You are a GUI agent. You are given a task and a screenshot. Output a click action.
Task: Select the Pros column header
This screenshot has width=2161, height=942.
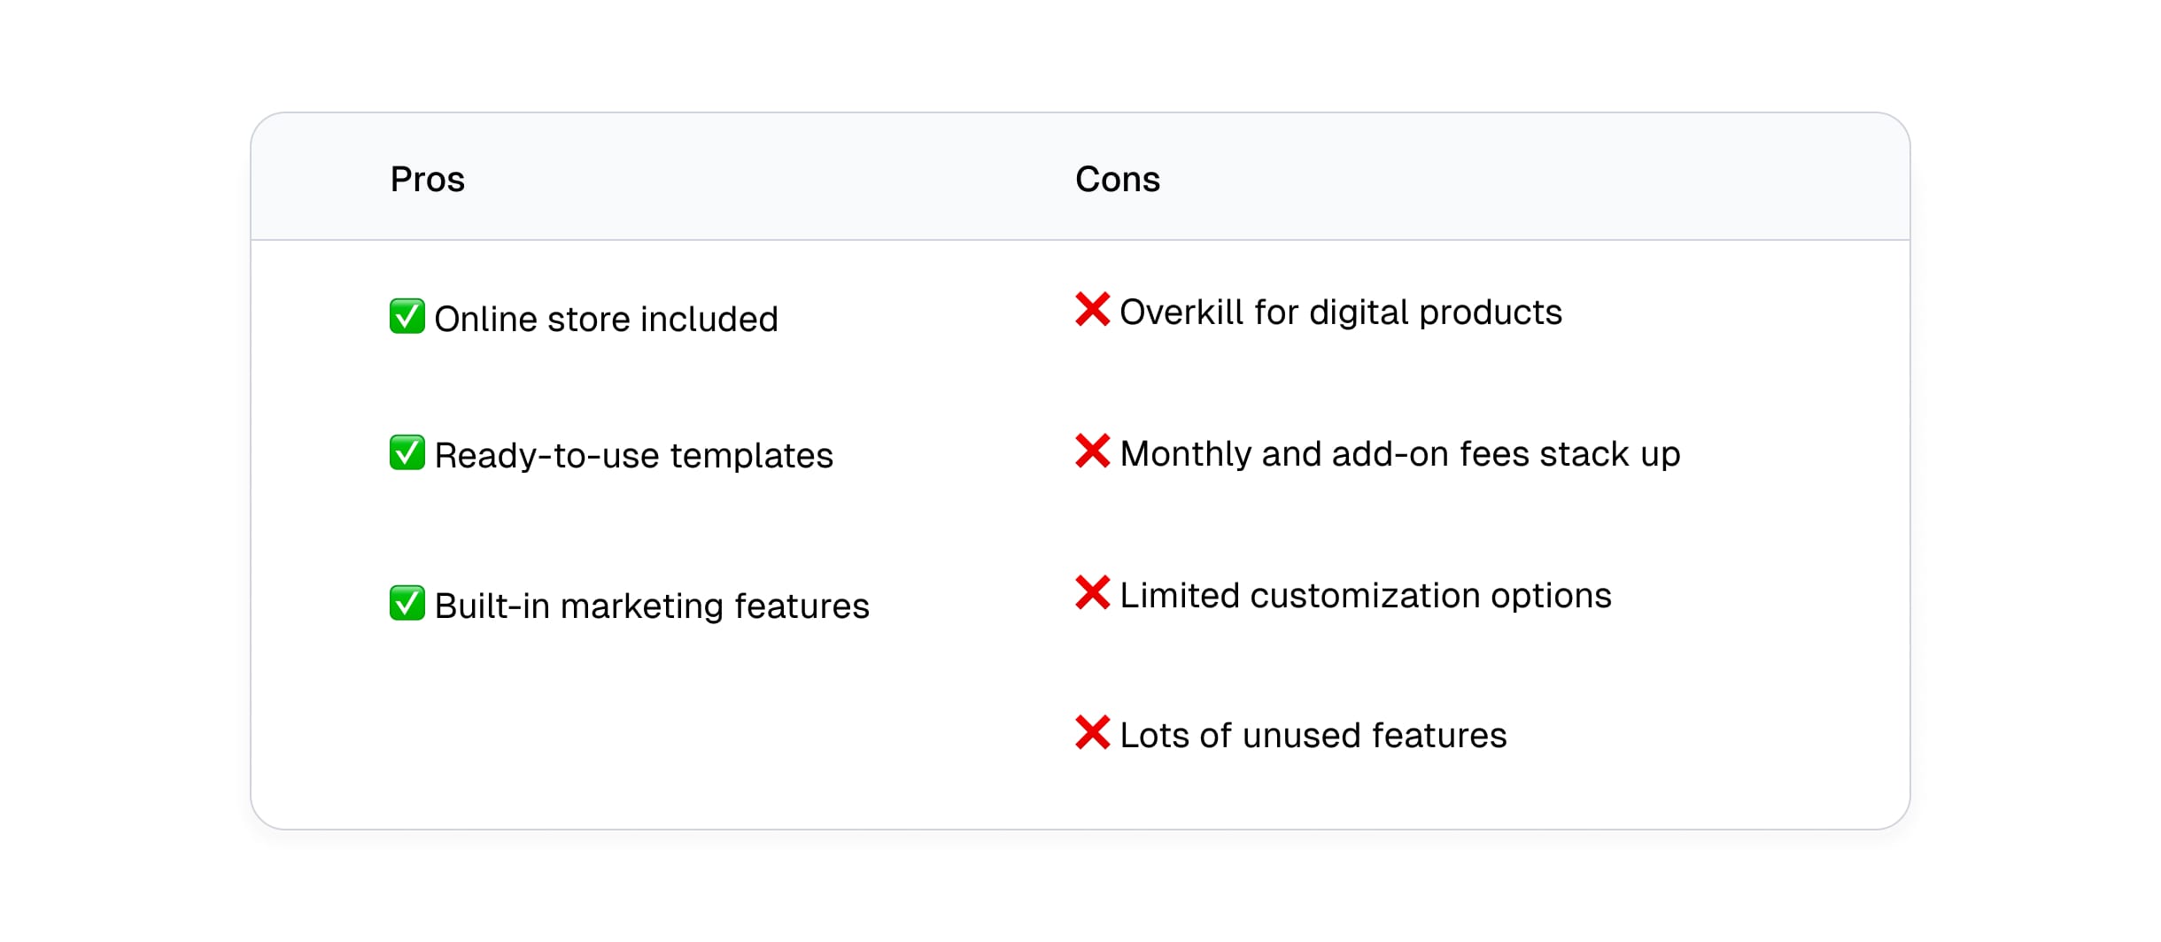point(428,179)
